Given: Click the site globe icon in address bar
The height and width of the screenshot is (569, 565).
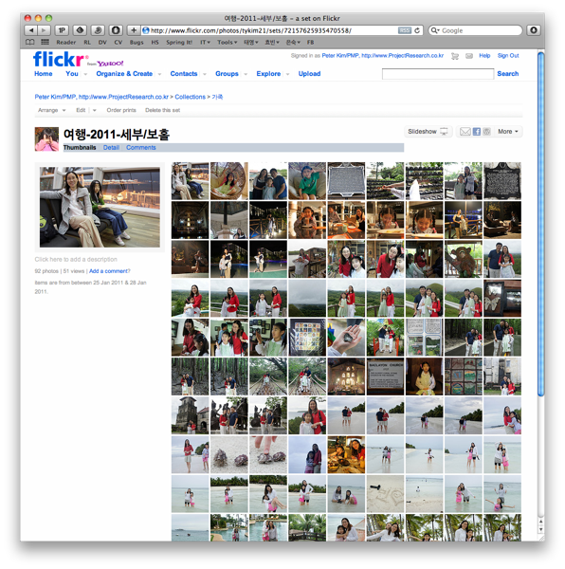Looking at the screenshot, I should pos(146,30).
